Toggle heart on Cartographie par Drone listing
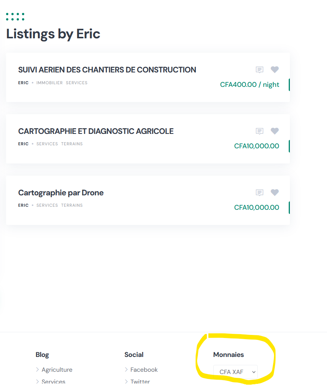327x385 pixels. point(274,193)
